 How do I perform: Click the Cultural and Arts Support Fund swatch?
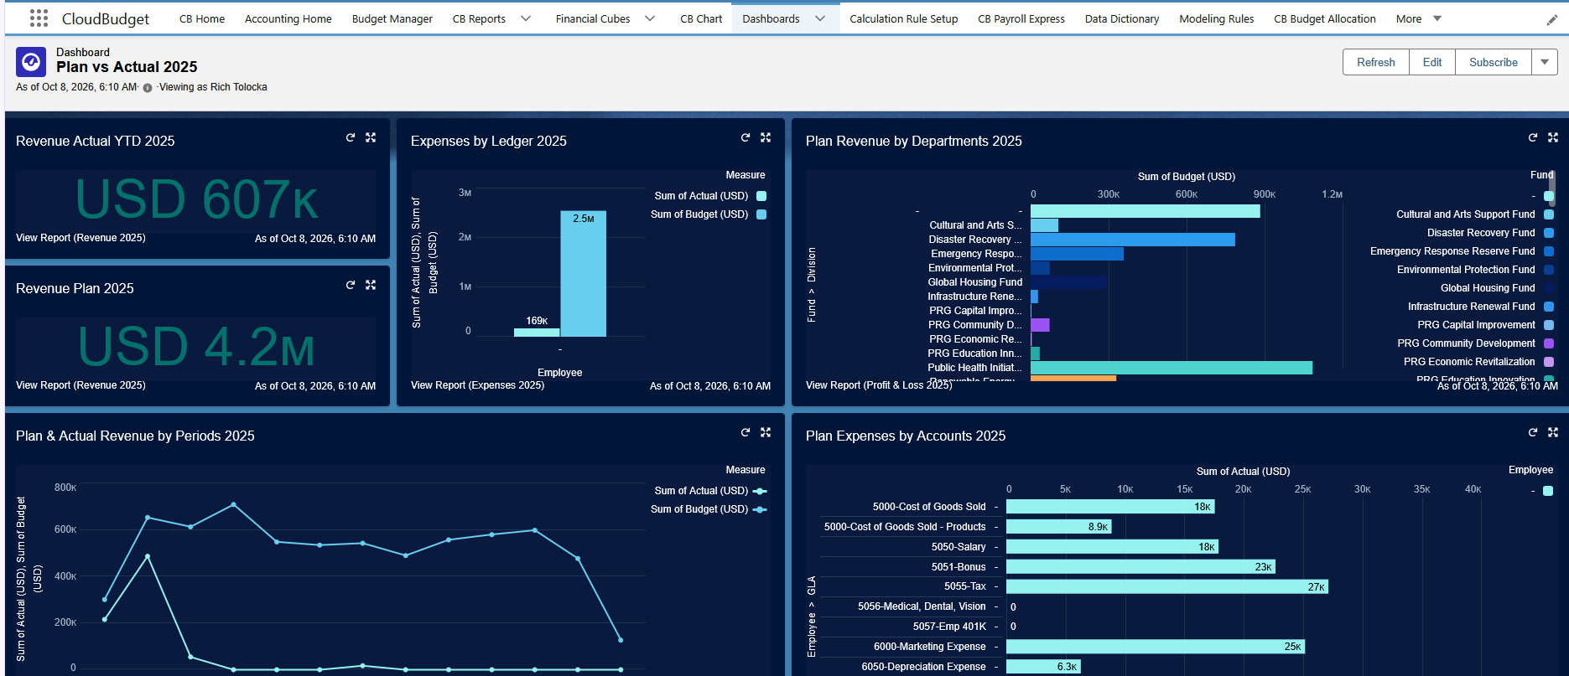(1549, 214)
